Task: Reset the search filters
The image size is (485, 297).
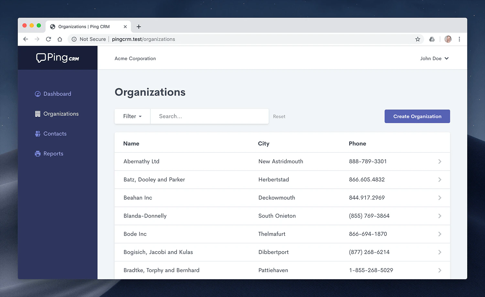Action: [x=279, y=116]
